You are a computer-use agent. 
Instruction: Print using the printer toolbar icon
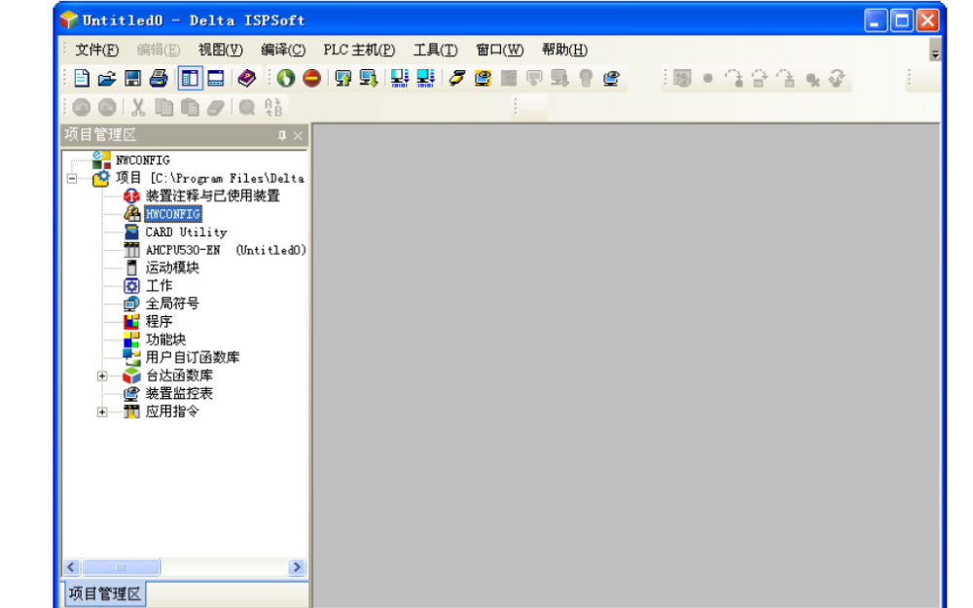point(159,78)
